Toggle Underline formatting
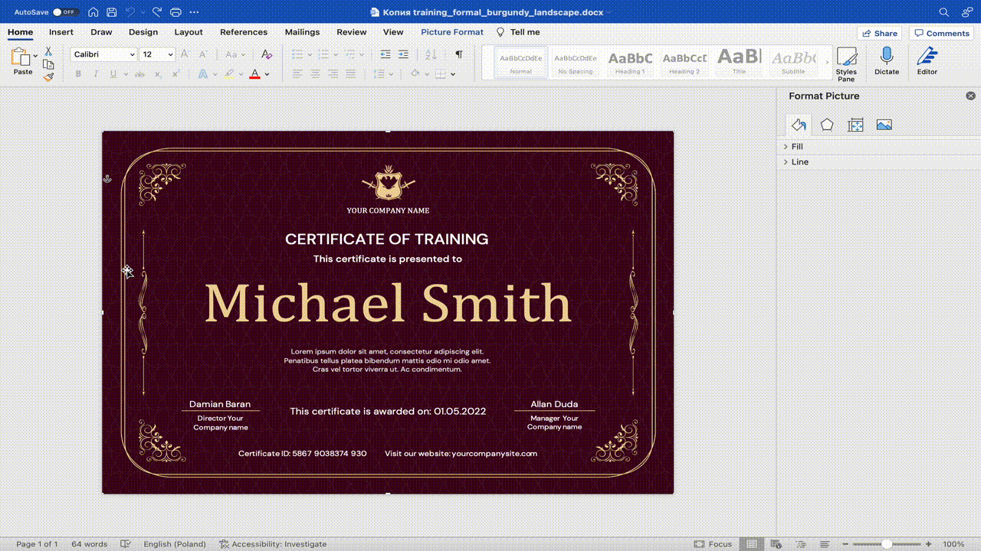This screenshot has height=551, width=981. click(x=113, y=74)
